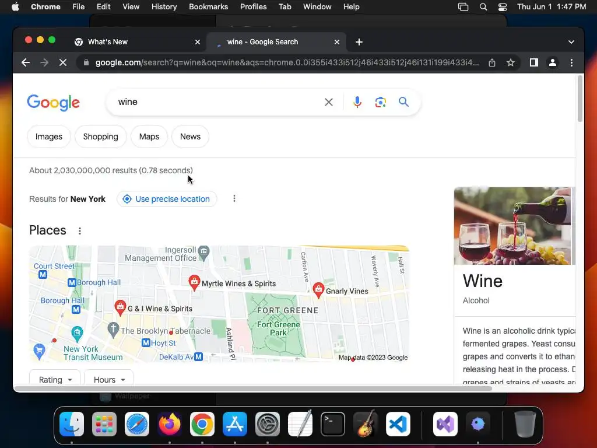Screen dimensions: 597x448
Task: Open the Profiles menu
Action: (253, 7)
